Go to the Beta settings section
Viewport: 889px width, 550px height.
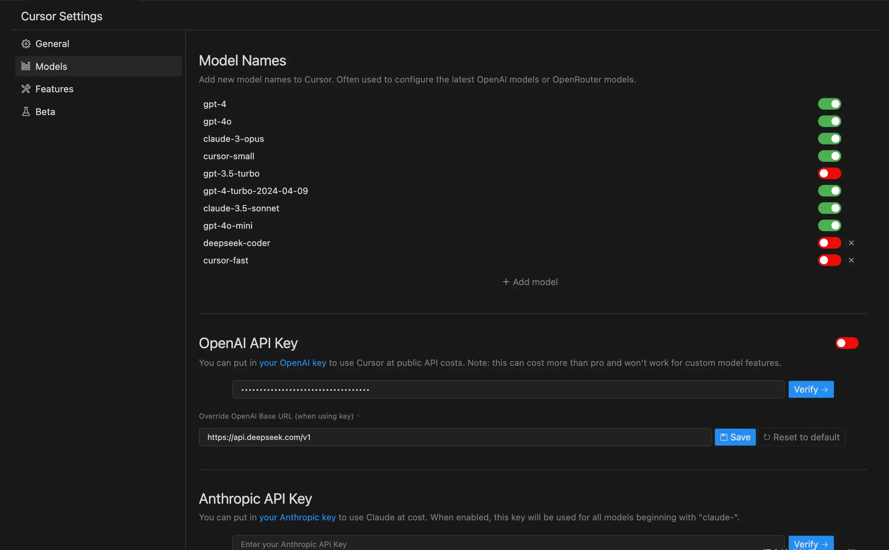tap(98, 111)
